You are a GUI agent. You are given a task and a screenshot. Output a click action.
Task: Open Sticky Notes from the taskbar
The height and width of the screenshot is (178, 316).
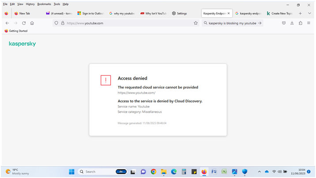pos(194,171)
